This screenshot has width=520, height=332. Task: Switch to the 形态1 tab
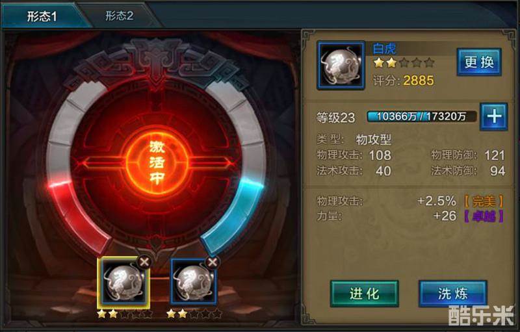coord(42,16)
